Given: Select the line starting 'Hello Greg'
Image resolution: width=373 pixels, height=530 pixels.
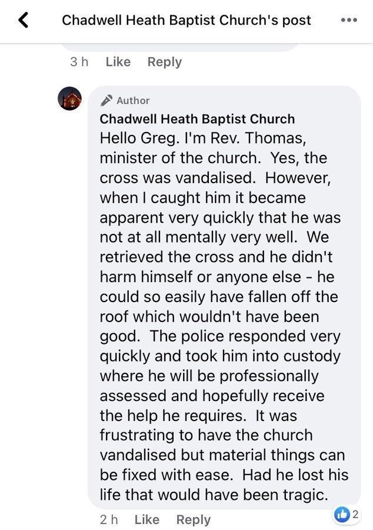Looking at the screenshot, I should [x=203, y=138].
